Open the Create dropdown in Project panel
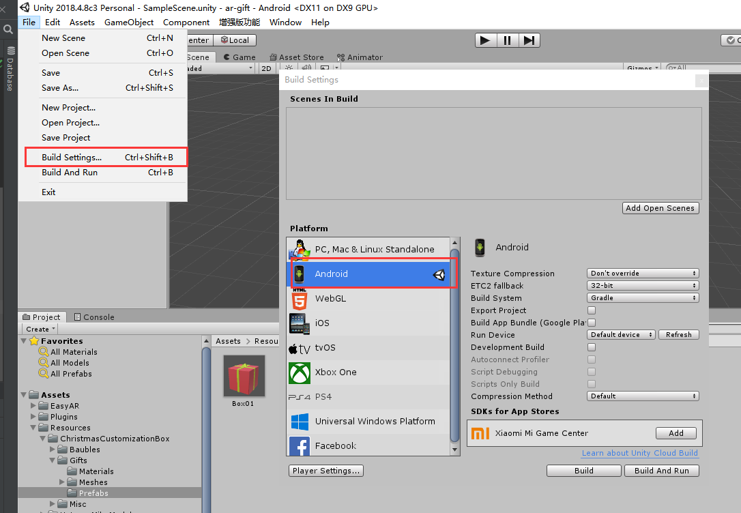 coord(40,329)
